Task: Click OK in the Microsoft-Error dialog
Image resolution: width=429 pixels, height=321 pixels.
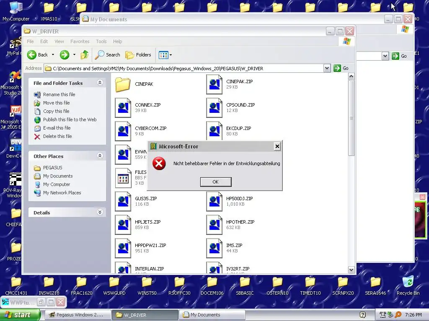Action: tap(216, 182)
